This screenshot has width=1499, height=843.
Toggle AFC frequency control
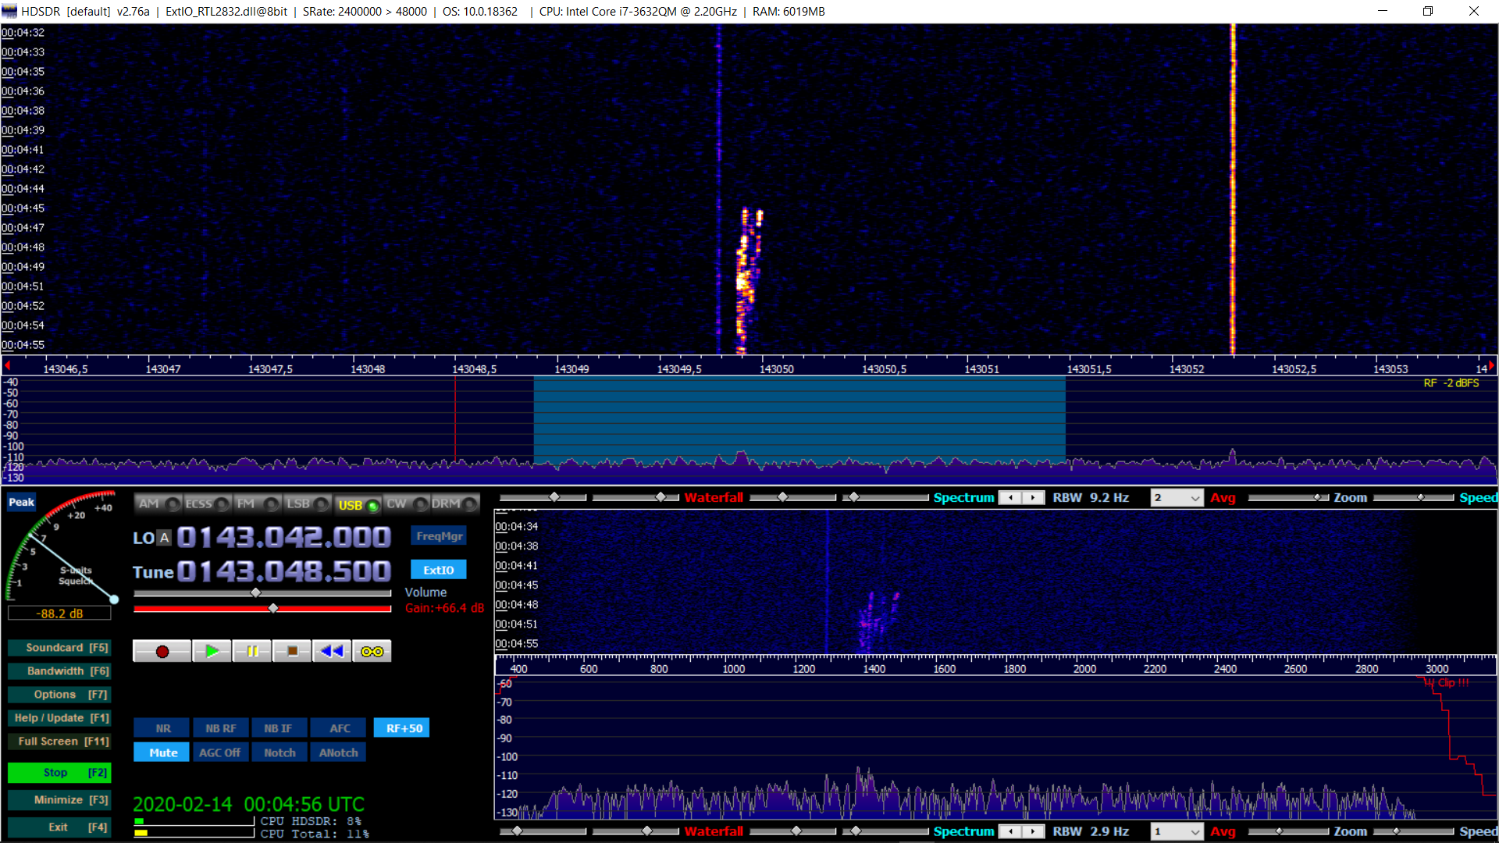pyautogui.click(x=340, y=728)
